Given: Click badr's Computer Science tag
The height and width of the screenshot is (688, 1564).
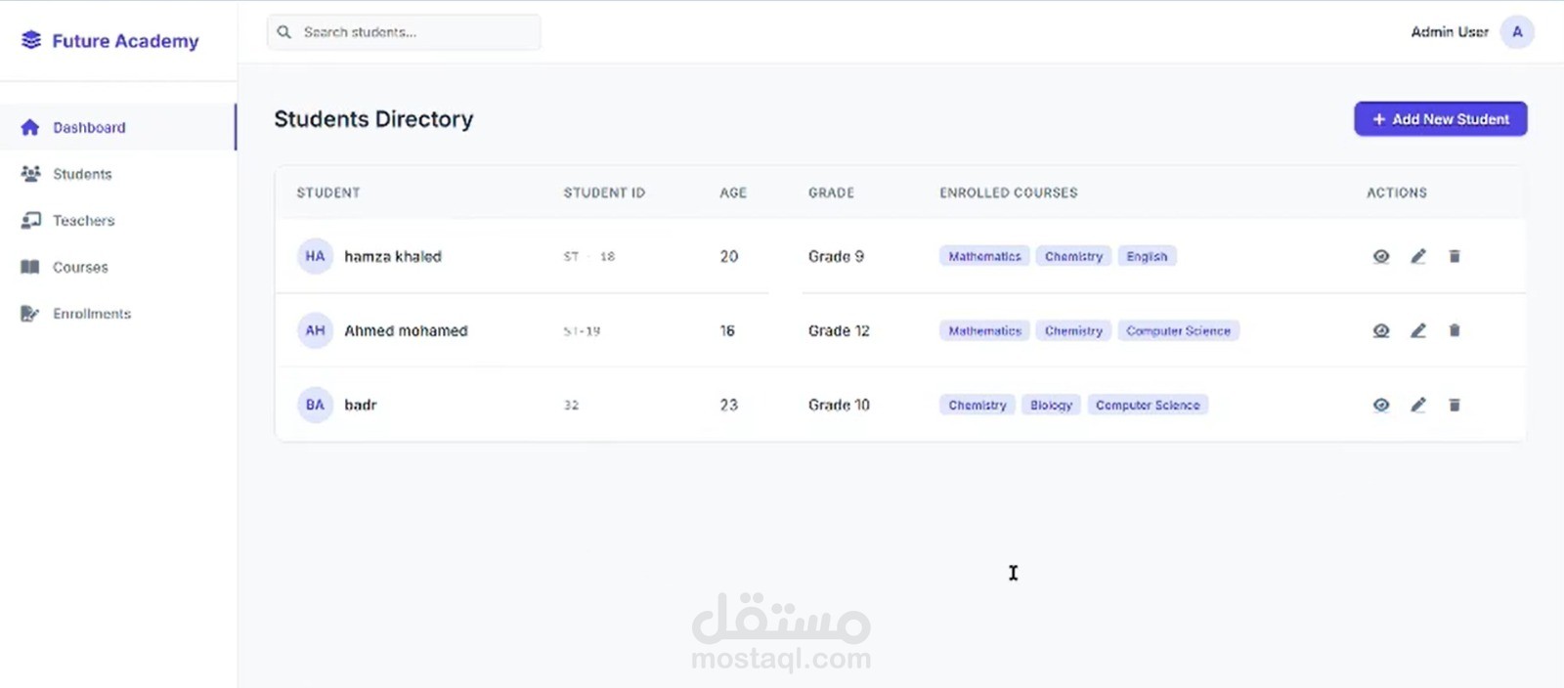Looking at the screenshot, I should coord(1148,405).
